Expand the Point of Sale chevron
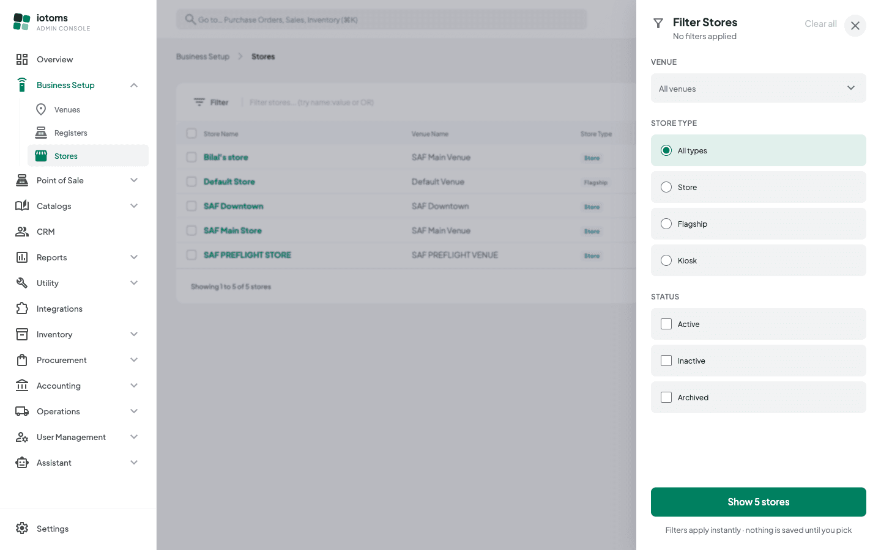Viewport: 881px width, 550px height. click(x=134, y=180)
